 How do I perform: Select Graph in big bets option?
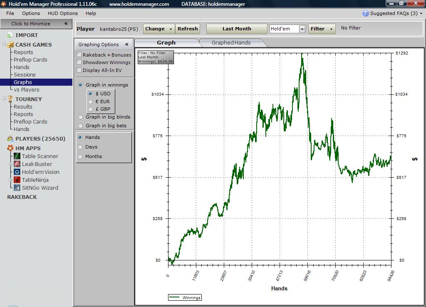tap(80, 126)
